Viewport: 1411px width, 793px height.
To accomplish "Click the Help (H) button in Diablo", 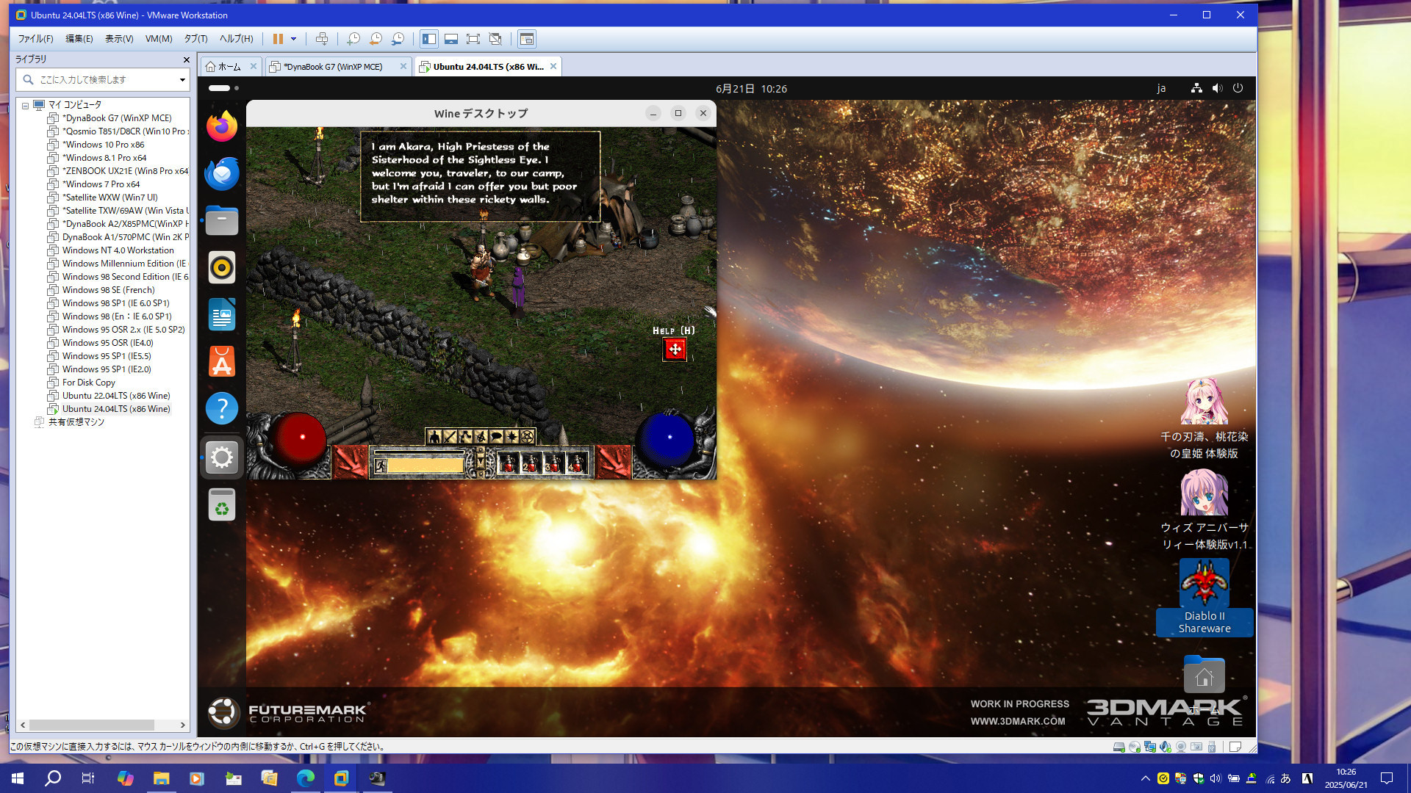I will [x=675, y=350].
